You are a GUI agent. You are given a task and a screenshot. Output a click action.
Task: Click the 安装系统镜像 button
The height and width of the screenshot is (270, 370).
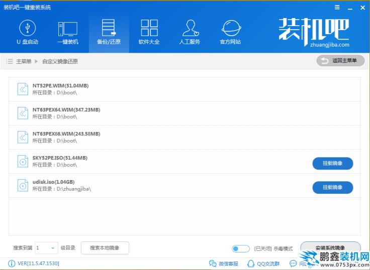pos(330,247)
